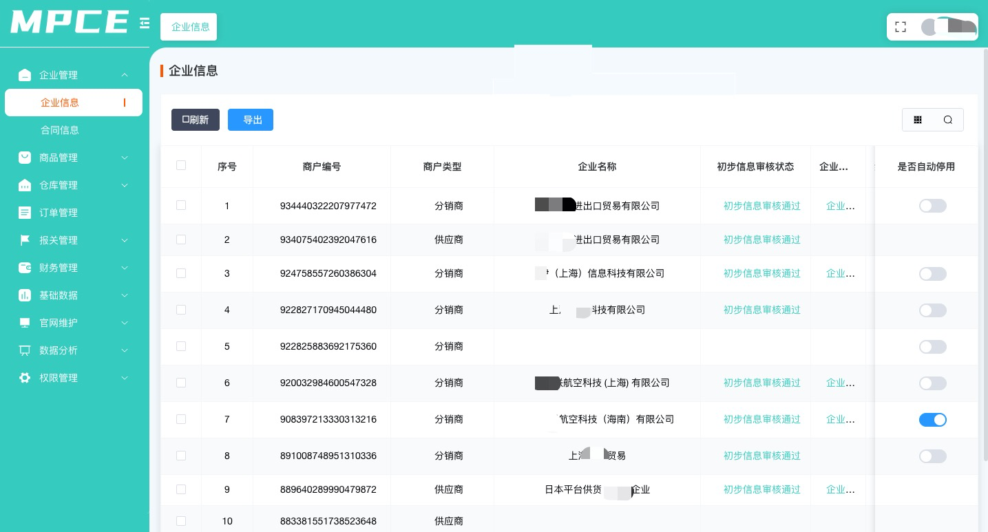
Task: Click the 初步信息审核状态 column header
Action: (x=755, y=167)
